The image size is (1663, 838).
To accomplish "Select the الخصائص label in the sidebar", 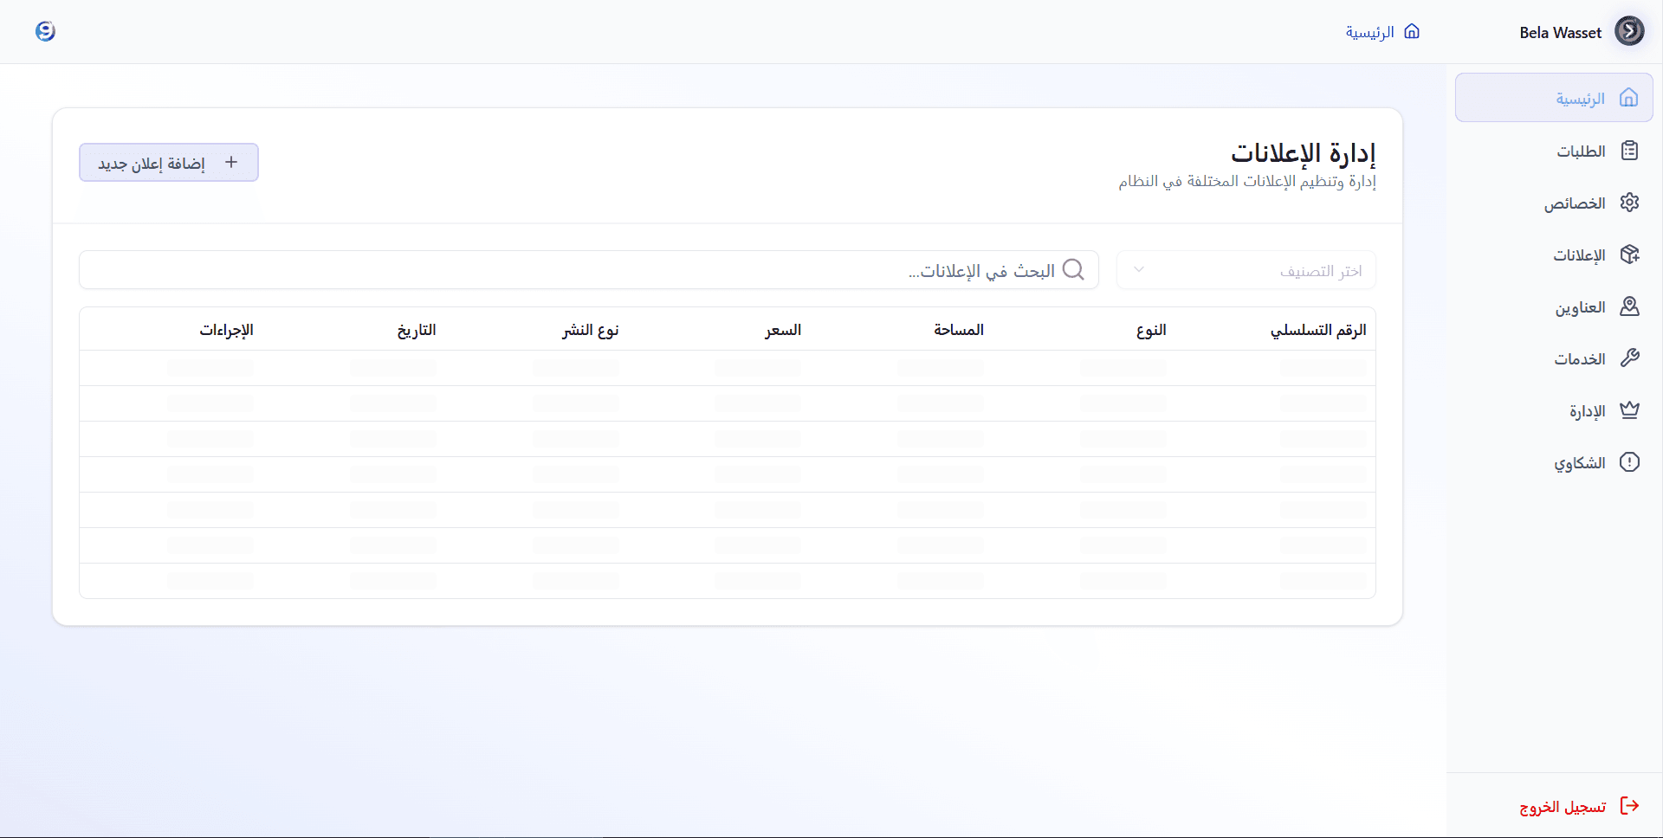I will tap(1575, 203).
